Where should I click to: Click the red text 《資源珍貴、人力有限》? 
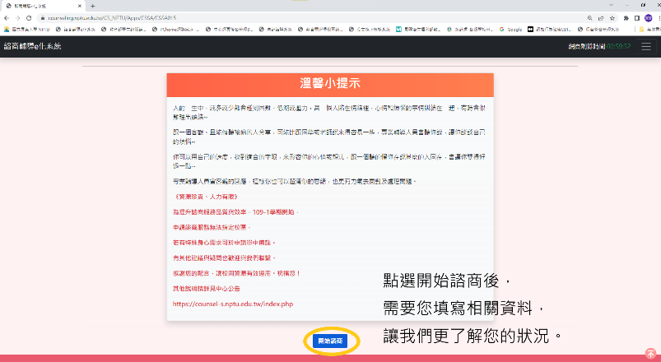[x=206, y=197]
